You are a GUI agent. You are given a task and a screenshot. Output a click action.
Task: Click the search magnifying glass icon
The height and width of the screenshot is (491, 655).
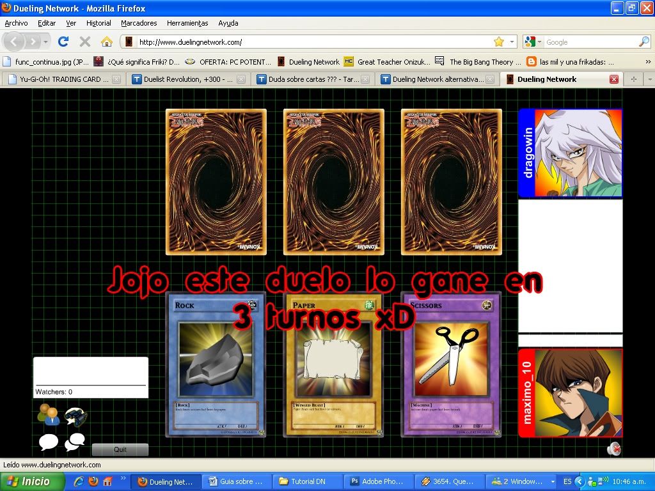click(x=643, y=42)
